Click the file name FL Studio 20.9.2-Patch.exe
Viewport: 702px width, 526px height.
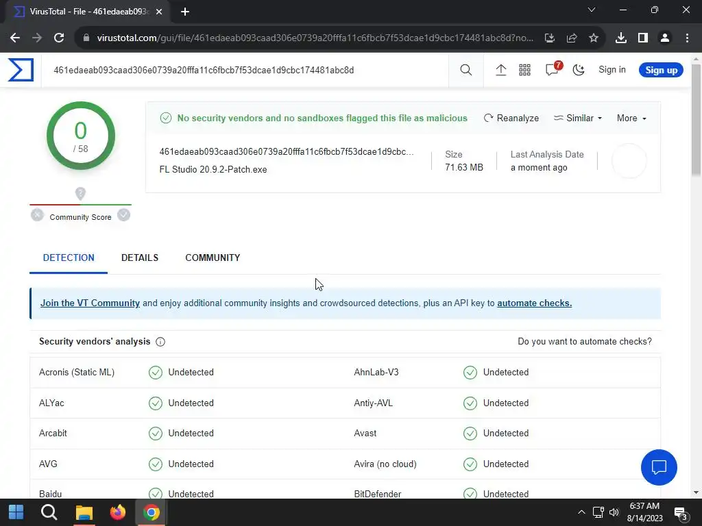click(x=213, y=170)
